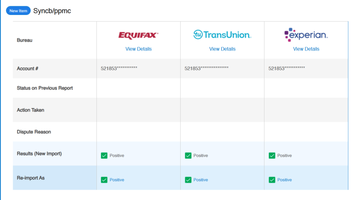The width and height of the screenshot is (360, 200).
Task: Toggle Equifax Re-import As Positive checkbox
Action: [x=104, y=180]
